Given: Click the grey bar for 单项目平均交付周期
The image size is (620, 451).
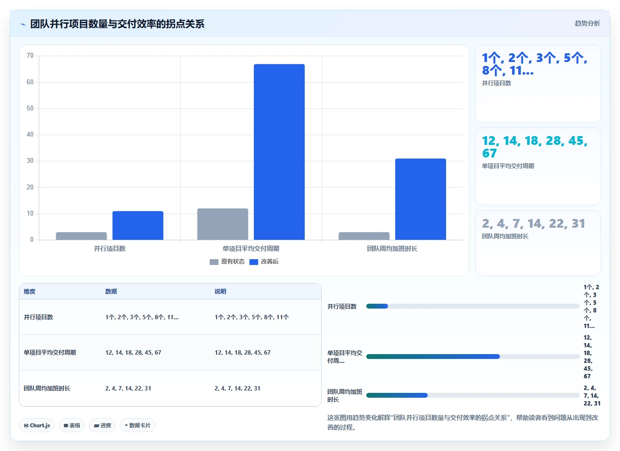Looking at the screenshot, I should coord(223,224).
